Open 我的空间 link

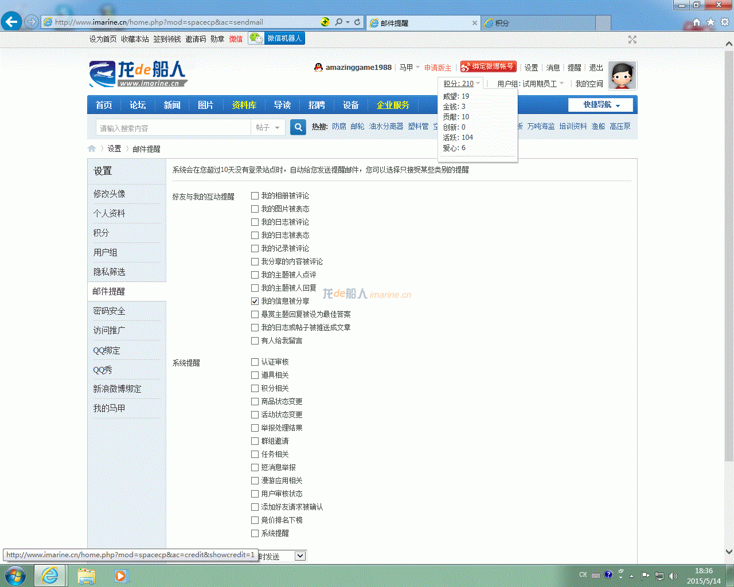[x=589, y=84]
